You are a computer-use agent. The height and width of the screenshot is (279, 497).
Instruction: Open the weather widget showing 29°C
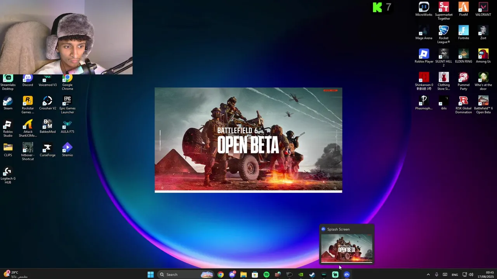(x=16, y=274)
